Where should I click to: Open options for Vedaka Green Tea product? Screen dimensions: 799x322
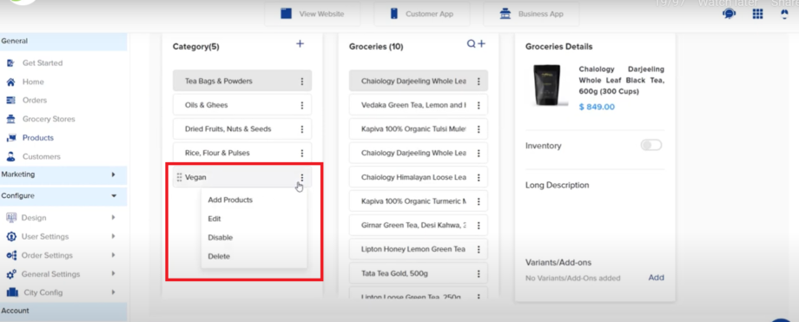pos(479,106)
